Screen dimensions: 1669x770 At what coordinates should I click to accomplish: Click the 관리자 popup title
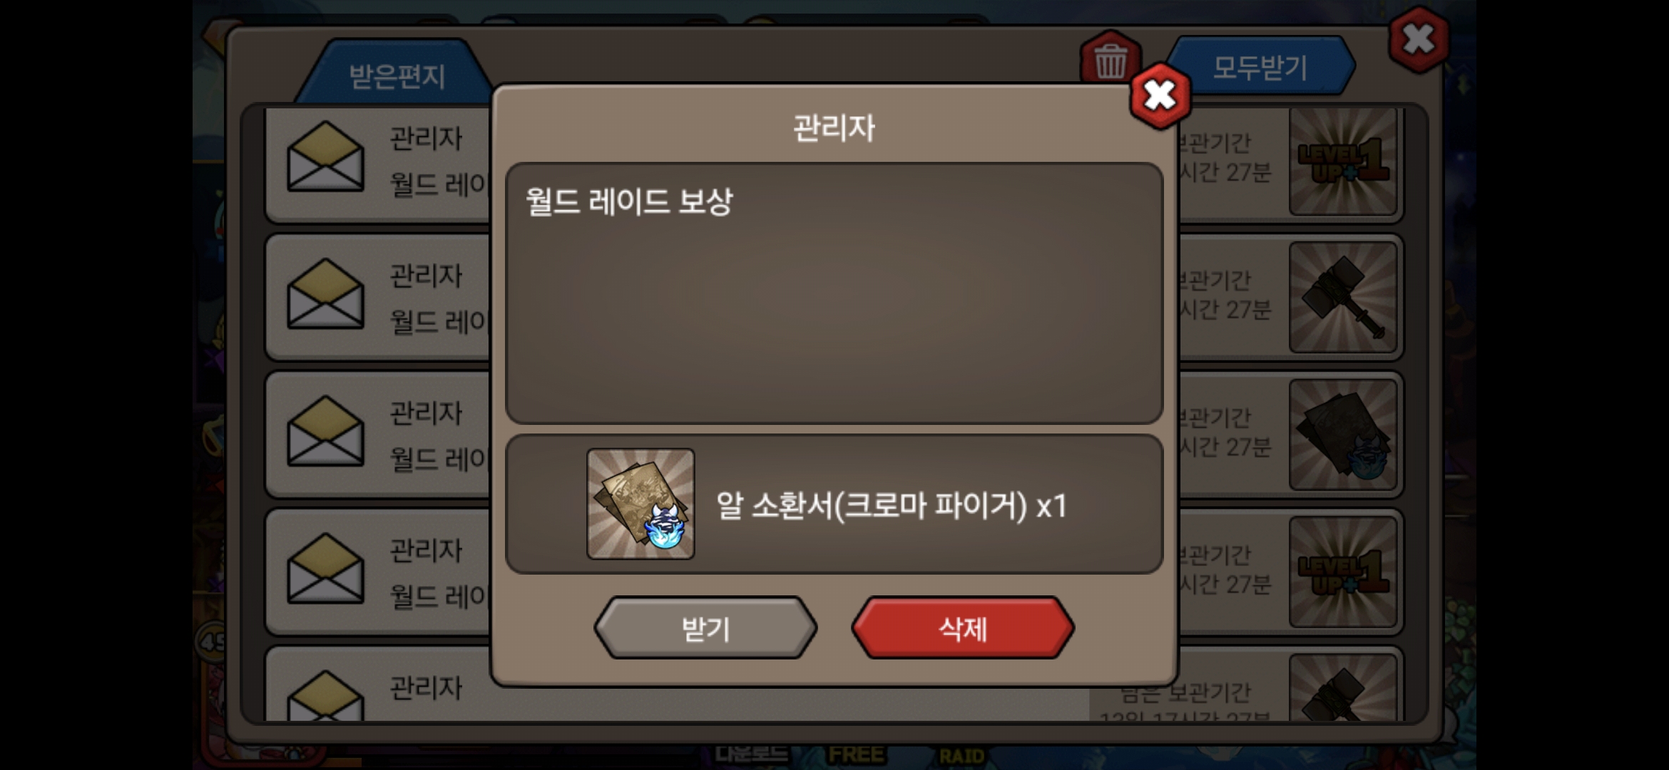click(x=834, y=128)
